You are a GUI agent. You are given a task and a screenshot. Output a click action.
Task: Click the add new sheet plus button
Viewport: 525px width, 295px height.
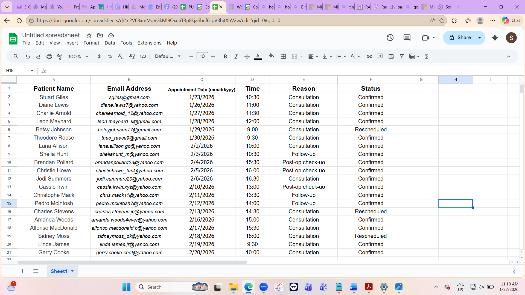coord(22,271)
